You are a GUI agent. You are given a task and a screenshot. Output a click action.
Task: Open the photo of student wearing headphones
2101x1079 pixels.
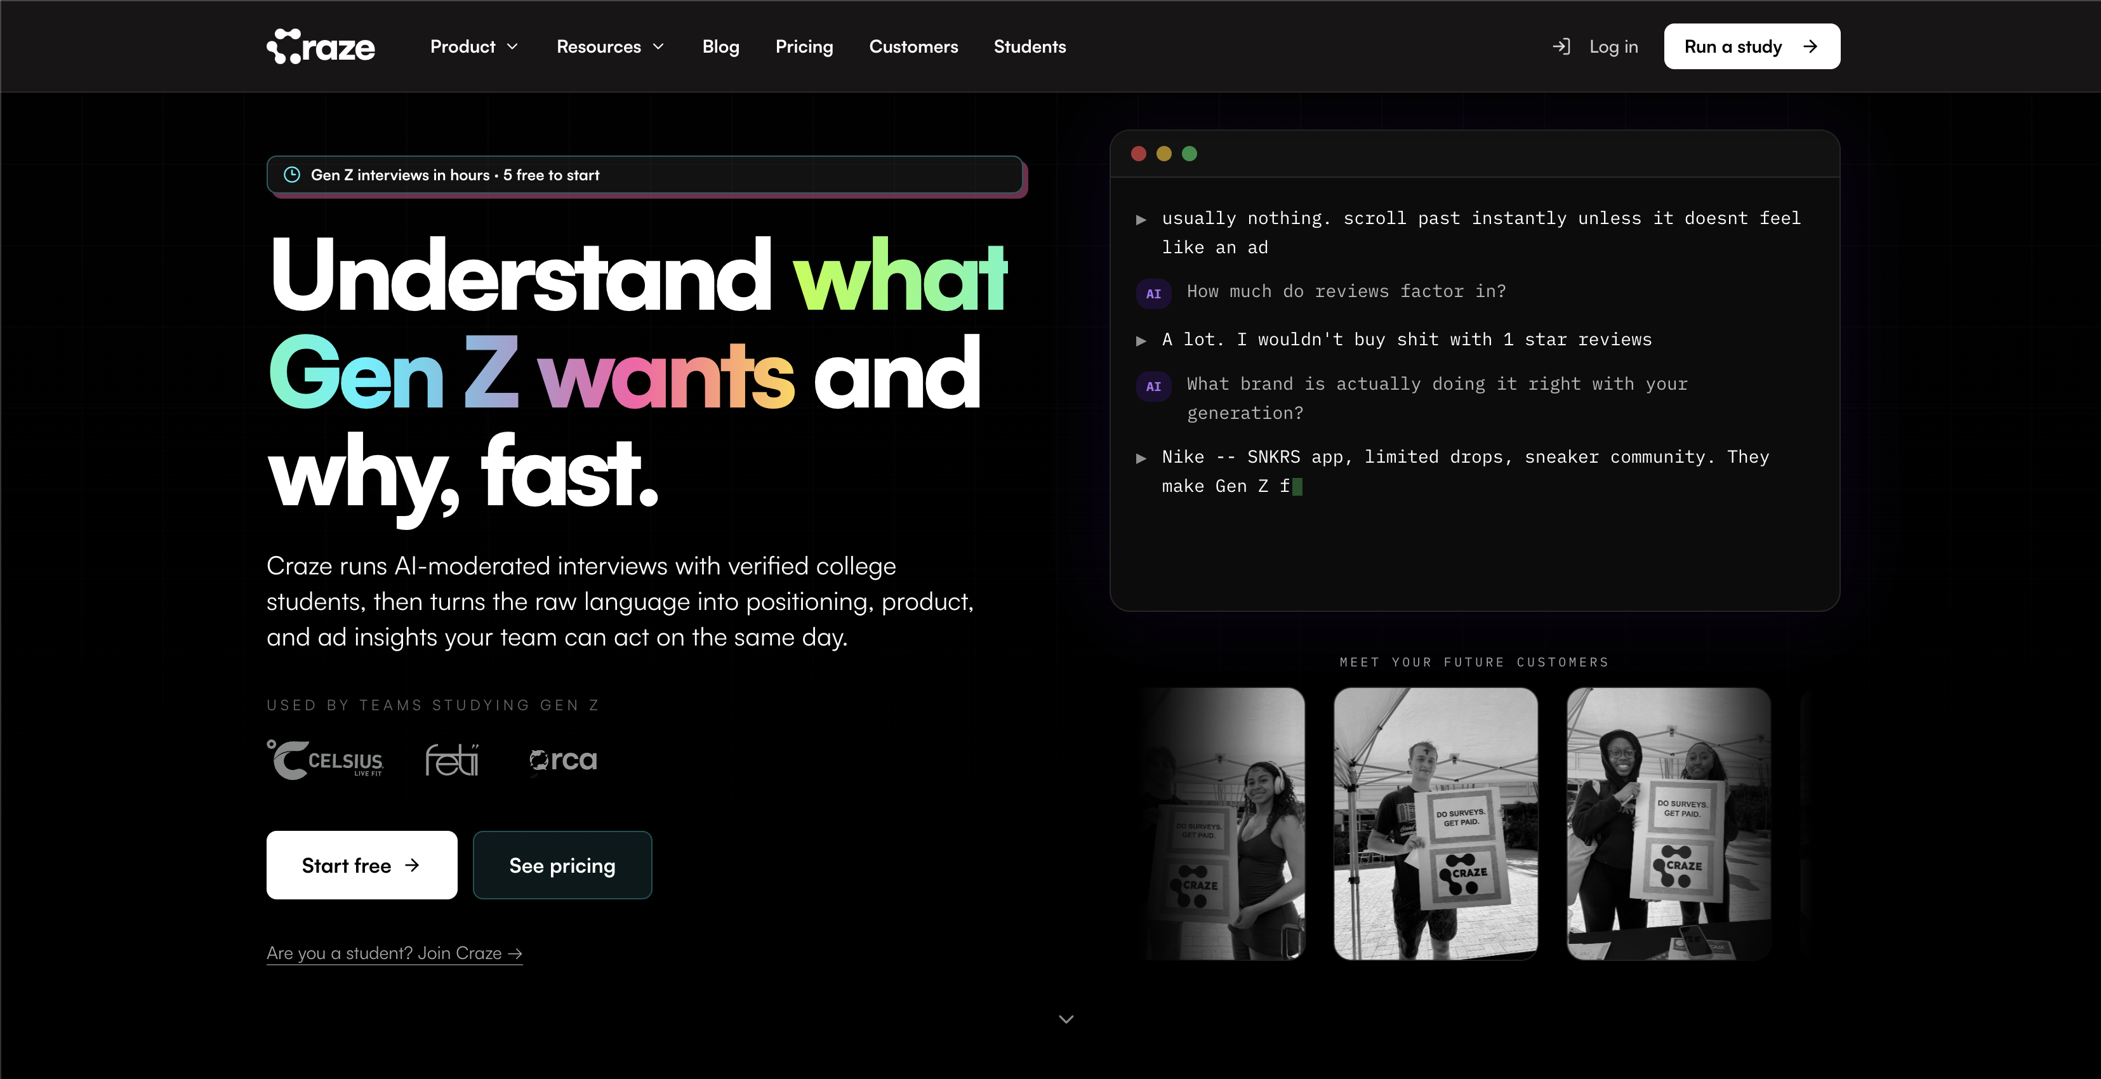[x=1223, y=824]
